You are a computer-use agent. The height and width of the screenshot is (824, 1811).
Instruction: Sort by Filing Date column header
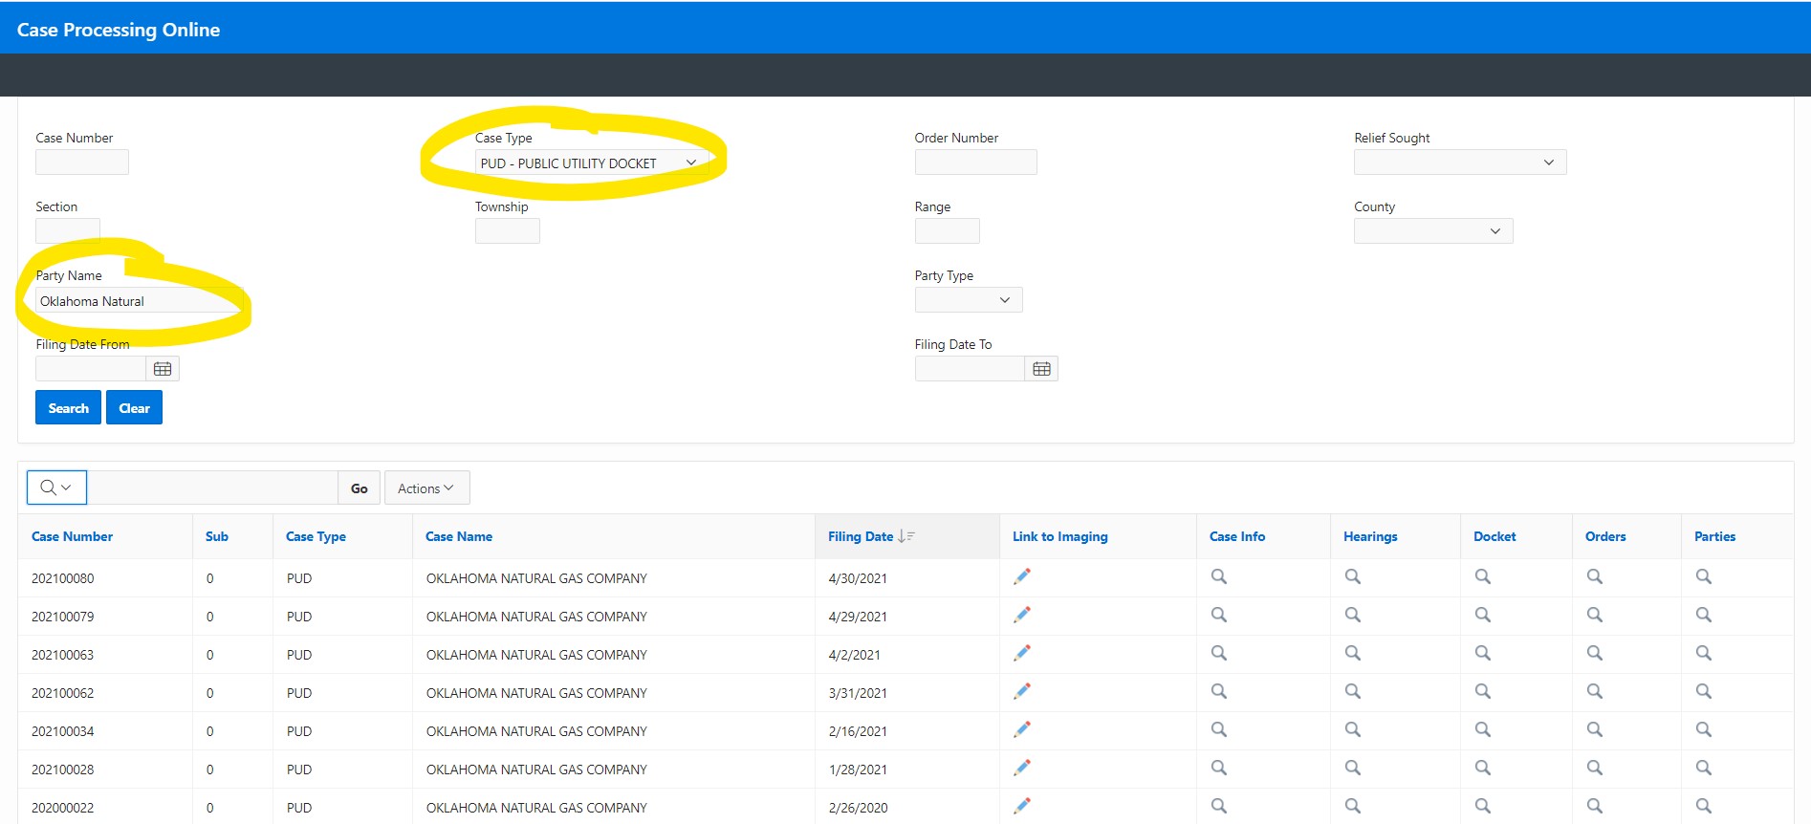point(861,536)
